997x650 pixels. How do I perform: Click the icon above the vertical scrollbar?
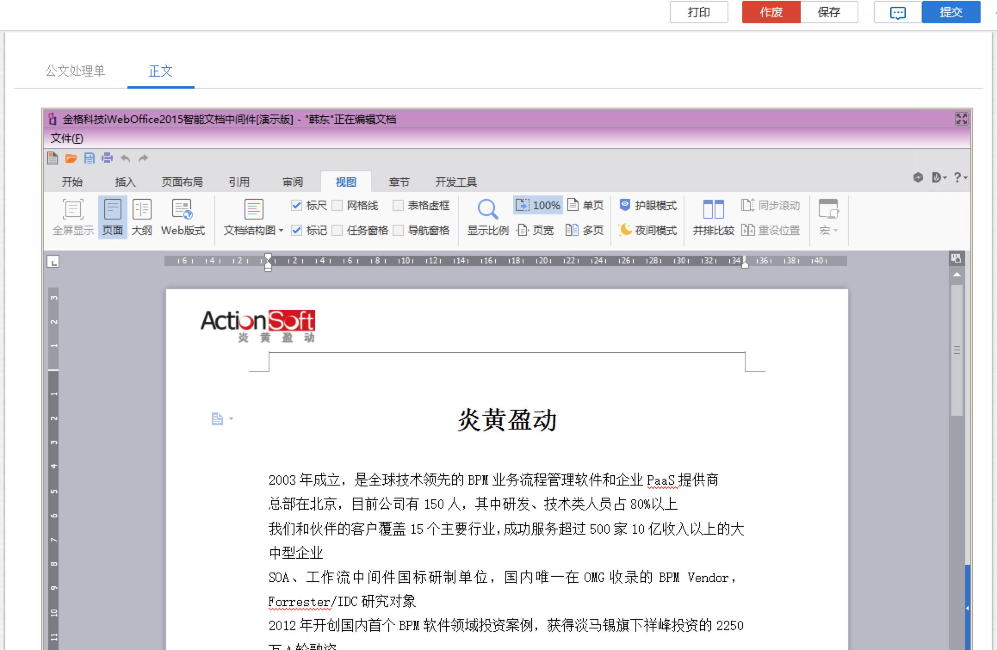956,258
